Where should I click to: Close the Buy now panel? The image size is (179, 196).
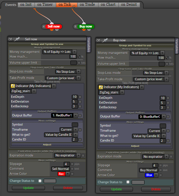(x=99, y=40)
